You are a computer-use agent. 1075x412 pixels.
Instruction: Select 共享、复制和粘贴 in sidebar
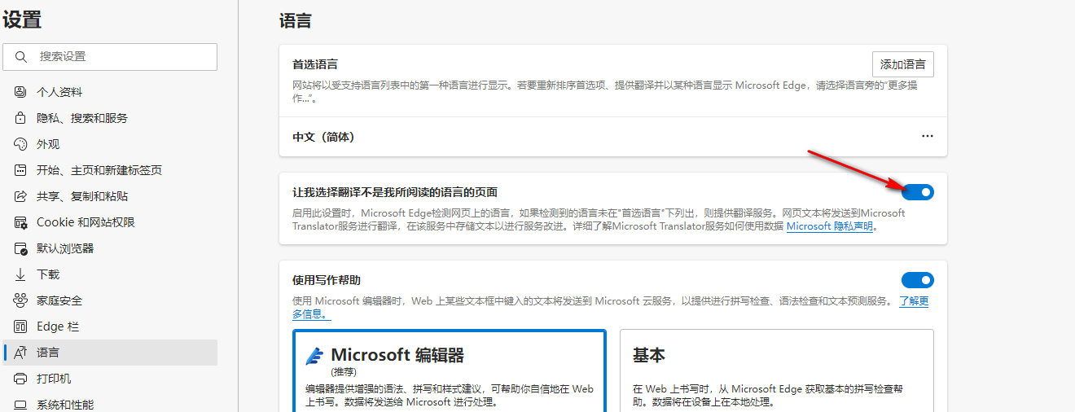(x=111, y=196)
